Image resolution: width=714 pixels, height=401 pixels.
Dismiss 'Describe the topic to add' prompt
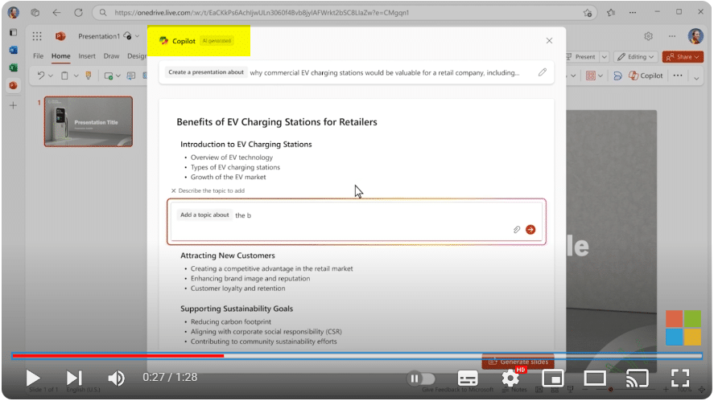(x=174, y=191)
